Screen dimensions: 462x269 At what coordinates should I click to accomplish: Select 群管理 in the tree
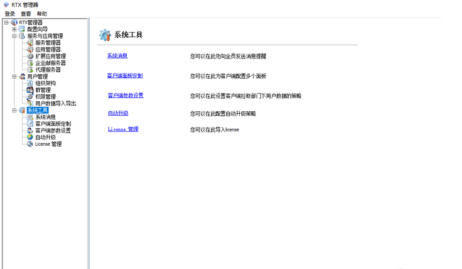coord(43,90)
